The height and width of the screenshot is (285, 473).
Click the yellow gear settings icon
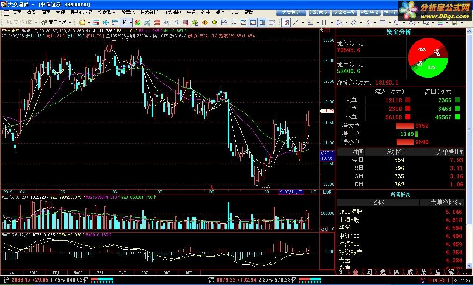[214, 23]
